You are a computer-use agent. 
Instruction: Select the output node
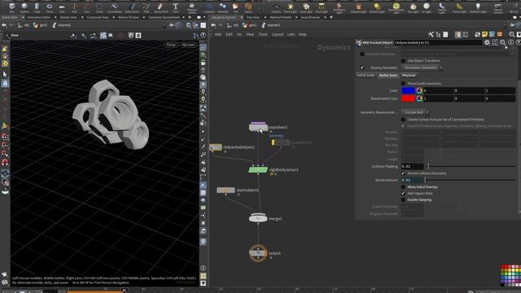[x=258, y=253]
